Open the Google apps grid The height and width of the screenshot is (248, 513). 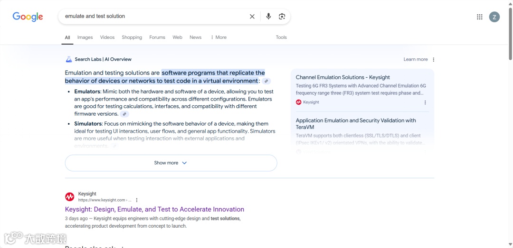(480, 17)
